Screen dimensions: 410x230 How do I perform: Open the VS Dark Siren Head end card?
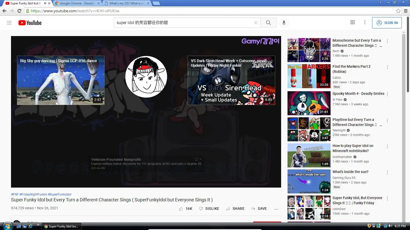click(x=231, y=80)
